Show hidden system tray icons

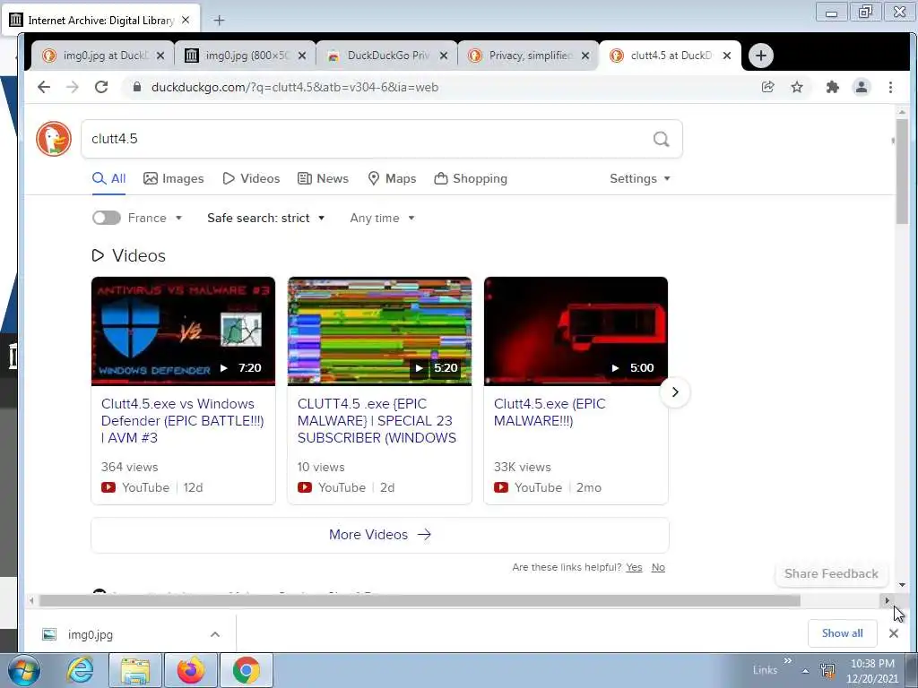pos(805,671)
